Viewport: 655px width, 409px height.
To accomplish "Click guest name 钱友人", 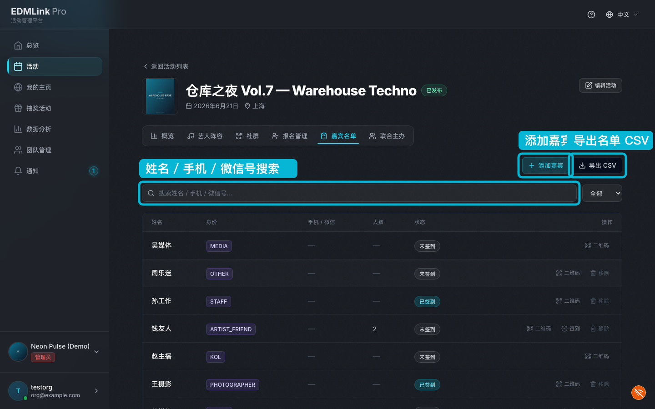I will coord(161,329).
